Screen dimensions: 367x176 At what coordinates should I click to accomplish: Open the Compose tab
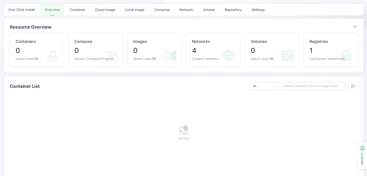point(162,10)
